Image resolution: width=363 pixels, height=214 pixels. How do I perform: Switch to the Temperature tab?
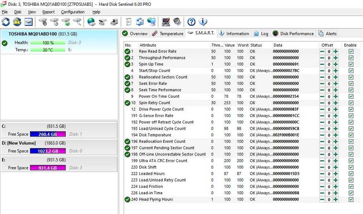tap(168, 33)
